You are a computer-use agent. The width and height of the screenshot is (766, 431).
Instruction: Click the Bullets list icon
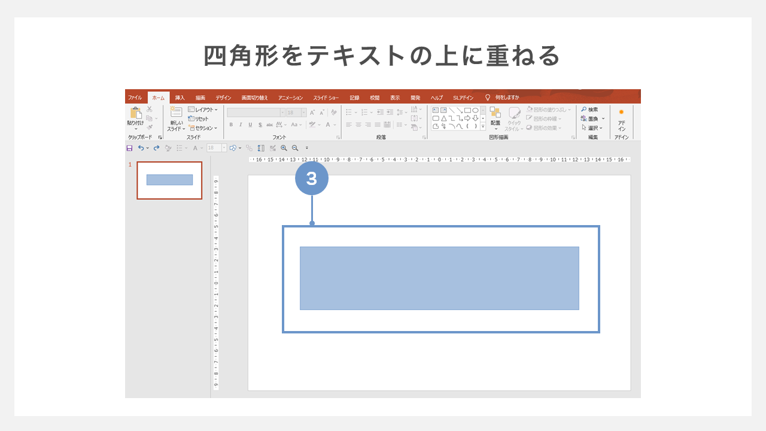(x=349, y=112)
